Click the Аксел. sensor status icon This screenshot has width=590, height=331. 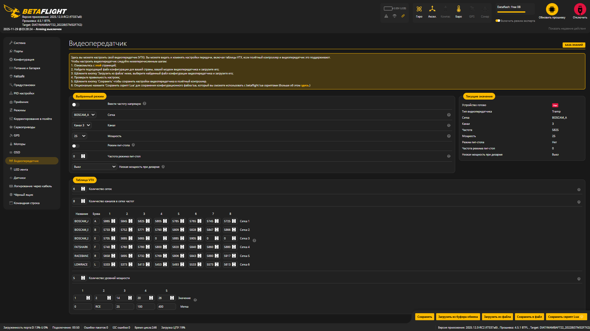432,9
